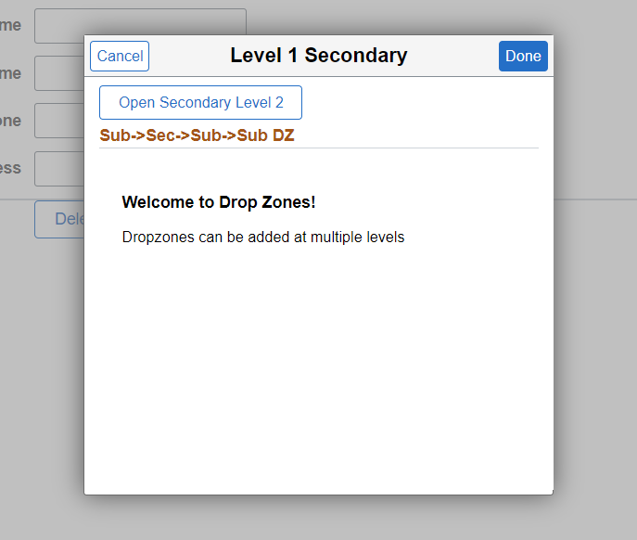Select the Sub->Sec->Sub->Sub DZ heading
Screen dimensions: 637x540
point(197,136)
